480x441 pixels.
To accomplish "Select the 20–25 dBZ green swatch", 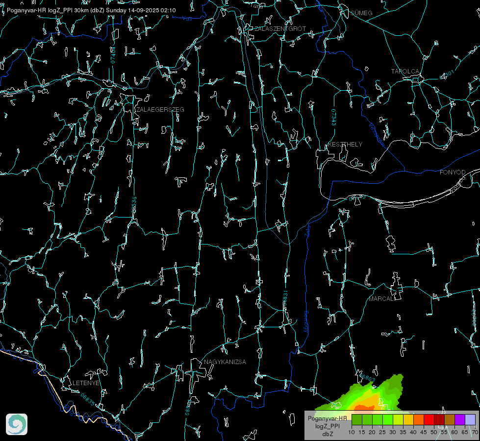I will click(378, 419).
